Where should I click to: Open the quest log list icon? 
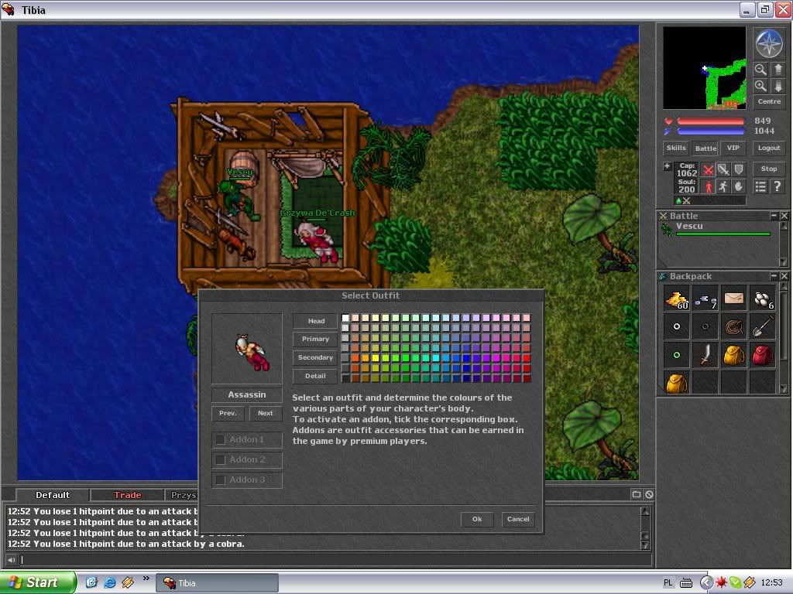pos(760,186)
